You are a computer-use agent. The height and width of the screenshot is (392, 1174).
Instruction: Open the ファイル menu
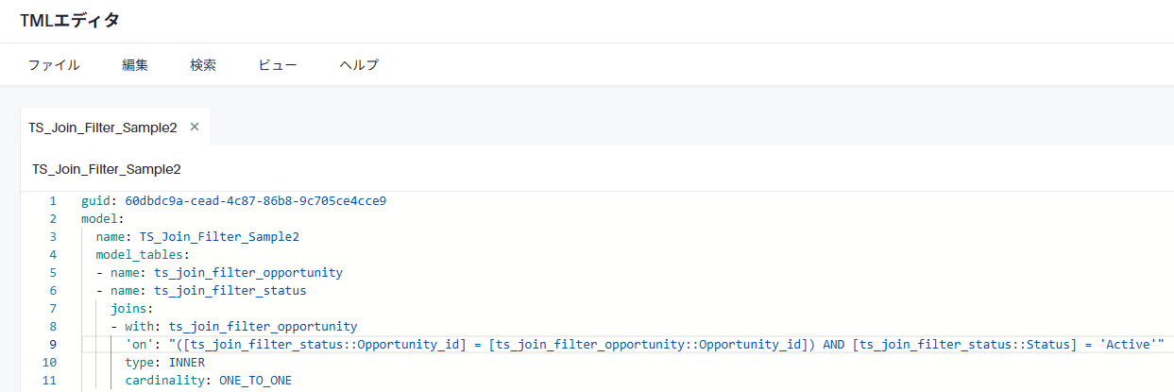point(54,65)
